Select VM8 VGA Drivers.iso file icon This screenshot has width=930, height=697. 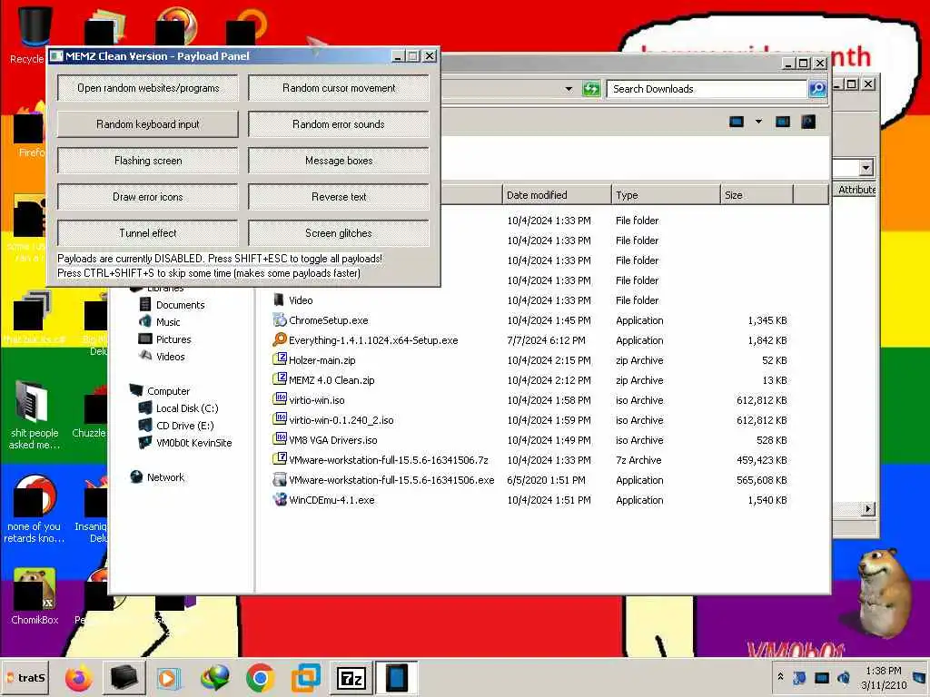point(280,439)
